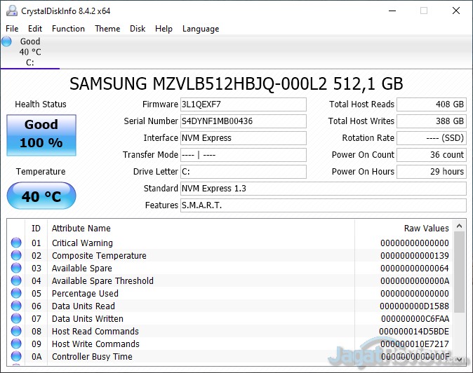Open the Function menu
The image size is (473, 373).
click(68, 29)
